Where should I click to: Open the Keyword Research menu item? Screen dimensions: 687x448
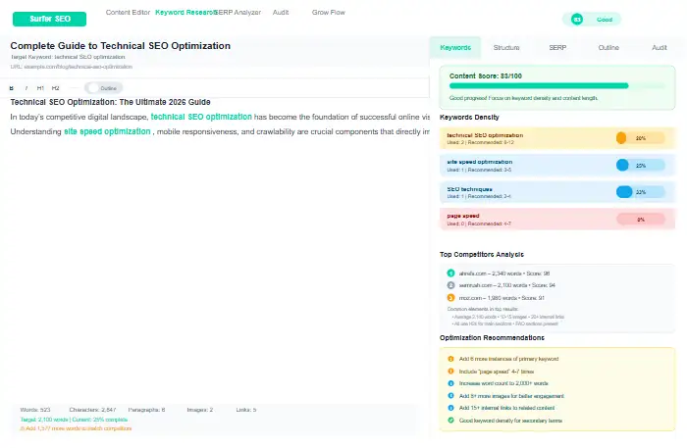point(185,12)
